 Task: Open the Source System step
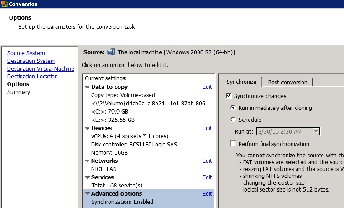[26, 53]
